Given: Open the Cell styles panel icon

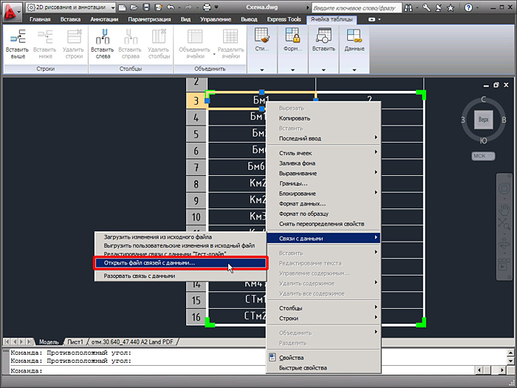Looking at the screenshot, I should pos(262,35).
